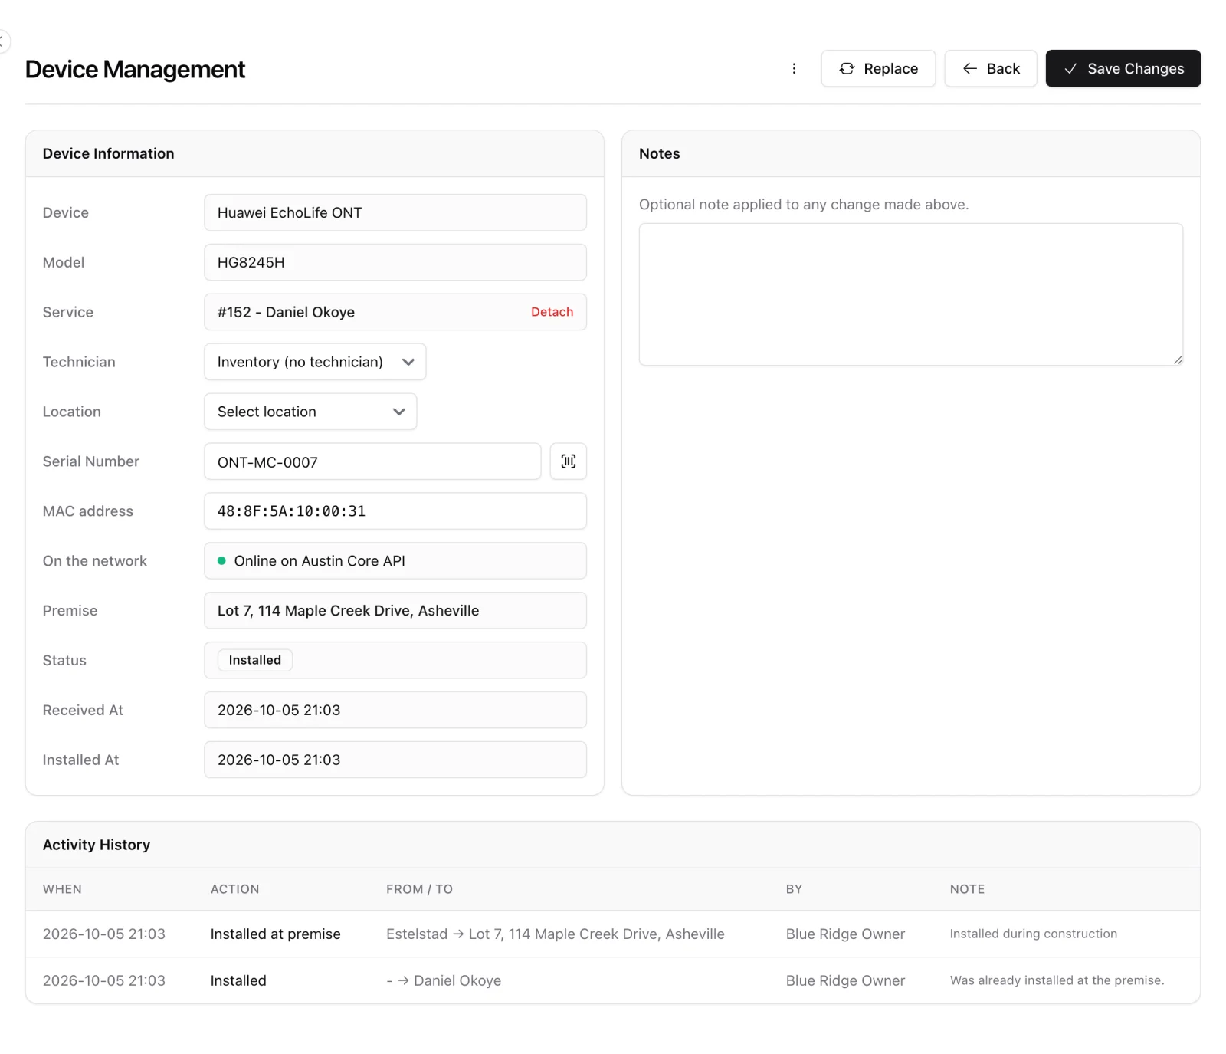Click the checkmark icon on Save Changes

[x=1070, y=68]
